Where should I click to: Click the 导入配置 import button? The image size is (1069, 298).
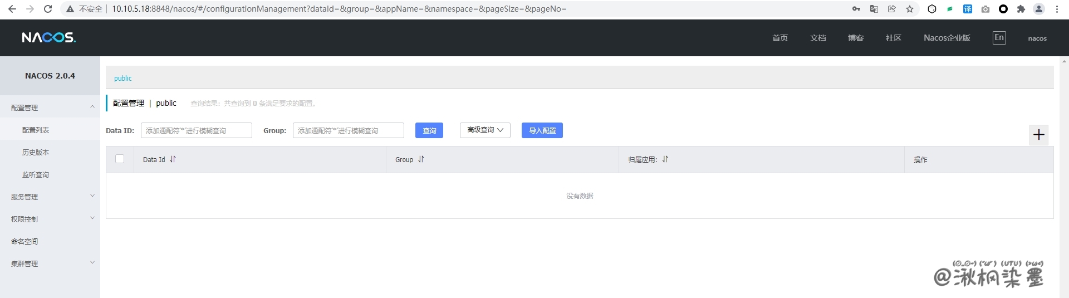point(542,130)
